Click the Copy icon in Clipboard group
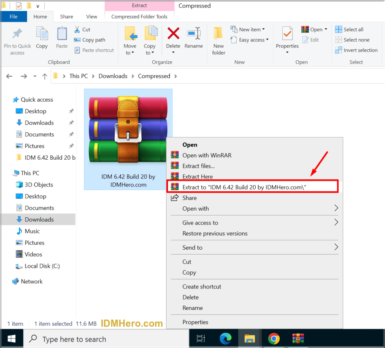Viewport: 385px width, 348px height. tap(42, 34)
